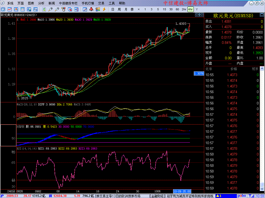Open the red alarm bell alert icon

pos(91,9)
